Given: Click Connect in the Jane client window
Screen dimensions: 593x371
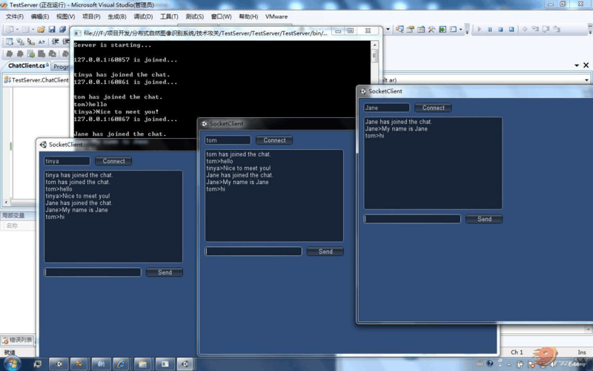Looking at the screenshot, I should (x=433, y=108).
